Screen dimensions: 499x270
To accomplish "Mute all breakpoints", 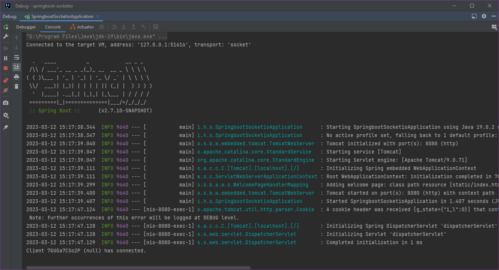I will coord(6,90).
